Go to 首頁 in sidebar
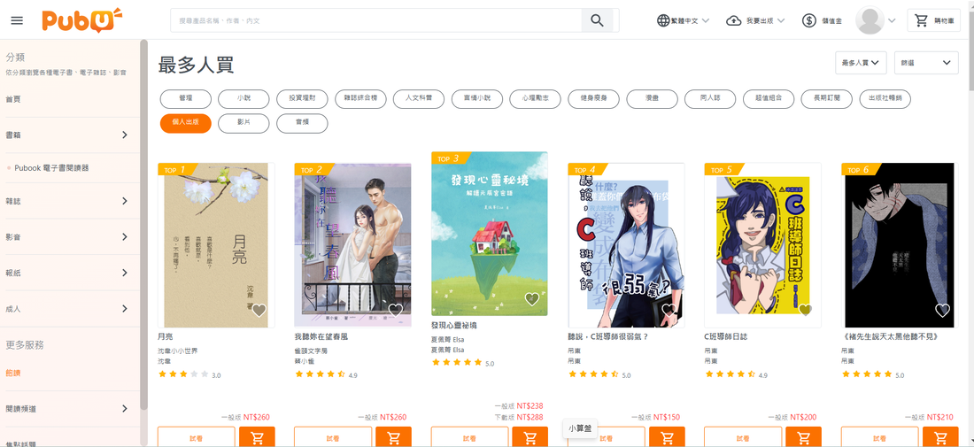The height and width of the screenshot is (447, 974). pyautogui.click(x=13, y=99)
